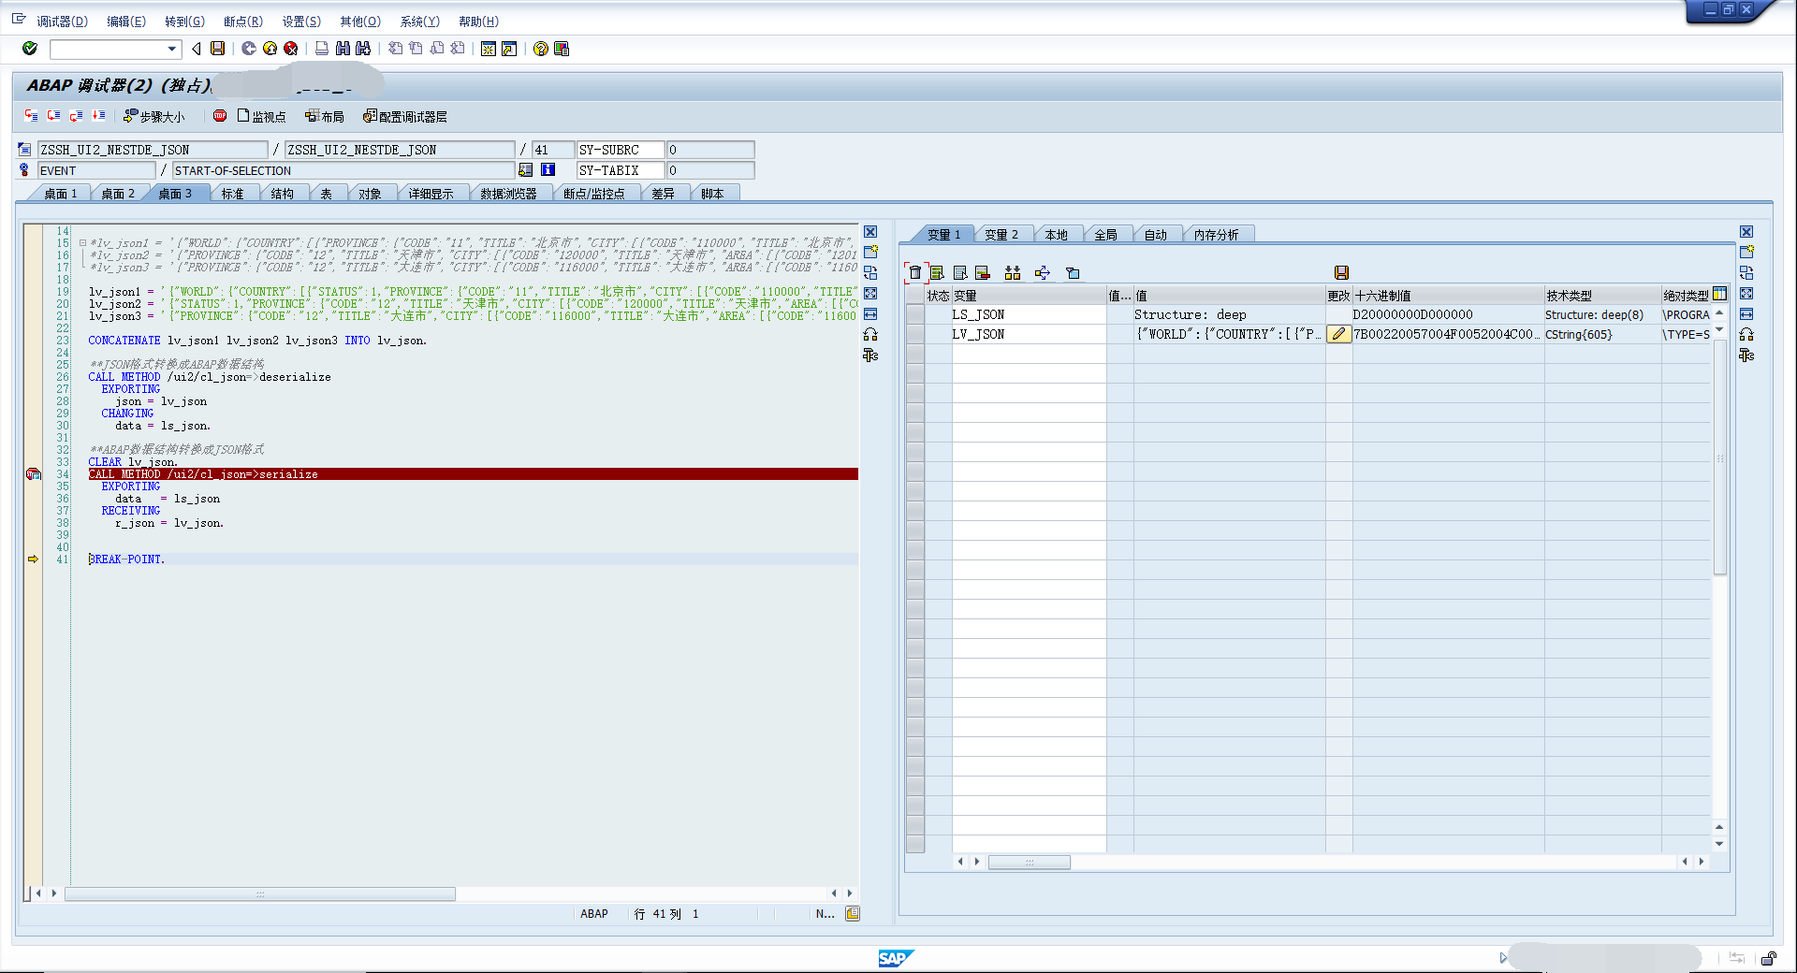This screenshot has height=973, width=1797.
Task: Click the 步骤大小 step size button
Action: point(154,117)
